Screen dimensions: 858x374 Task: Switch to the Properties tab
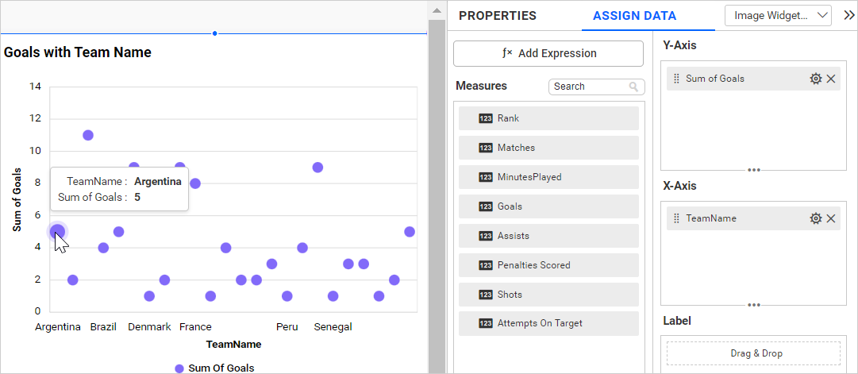pyautogui.click(x=498, y=16)
